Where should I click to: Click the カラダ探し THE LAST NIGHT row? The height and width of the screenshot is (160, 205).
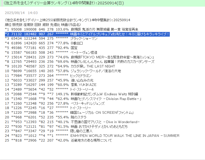tap(60, 66)
